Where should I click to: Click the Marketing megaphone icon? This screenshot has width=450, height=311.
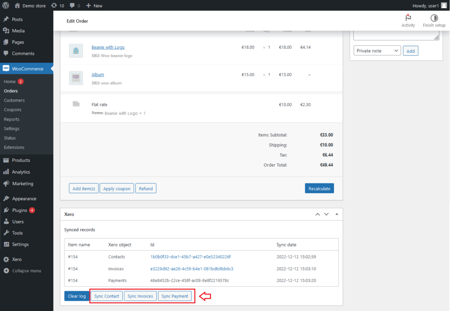point(7,183)
